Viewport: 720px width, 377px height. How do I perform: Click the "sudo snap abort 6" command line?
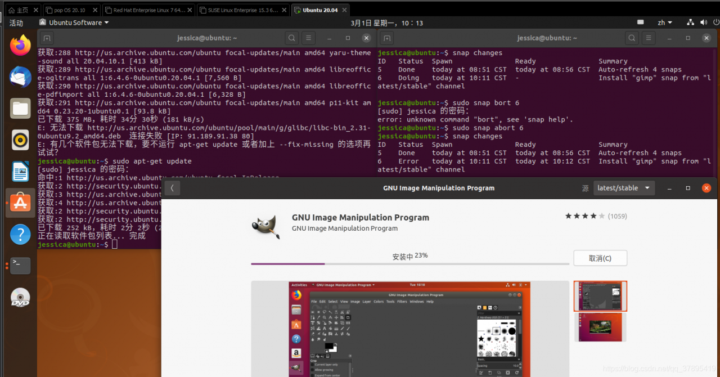coord(451,128)
